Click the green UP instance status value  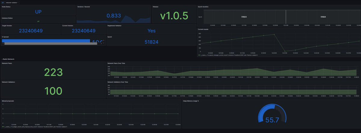pyautogui.click(x=38, y=21)
